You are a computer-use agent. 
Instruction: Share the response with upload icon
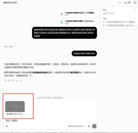[x=17, y=81]
